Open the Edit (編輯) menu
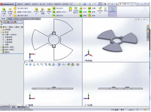The height and width of the screenshot is (112, 151). coord(27,4)
